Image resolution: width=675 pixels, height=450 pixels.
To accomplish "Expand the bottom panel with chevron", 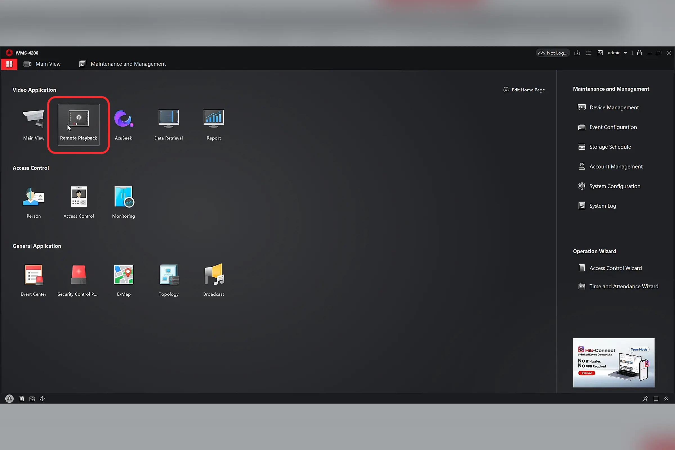I will click(666, 399).
